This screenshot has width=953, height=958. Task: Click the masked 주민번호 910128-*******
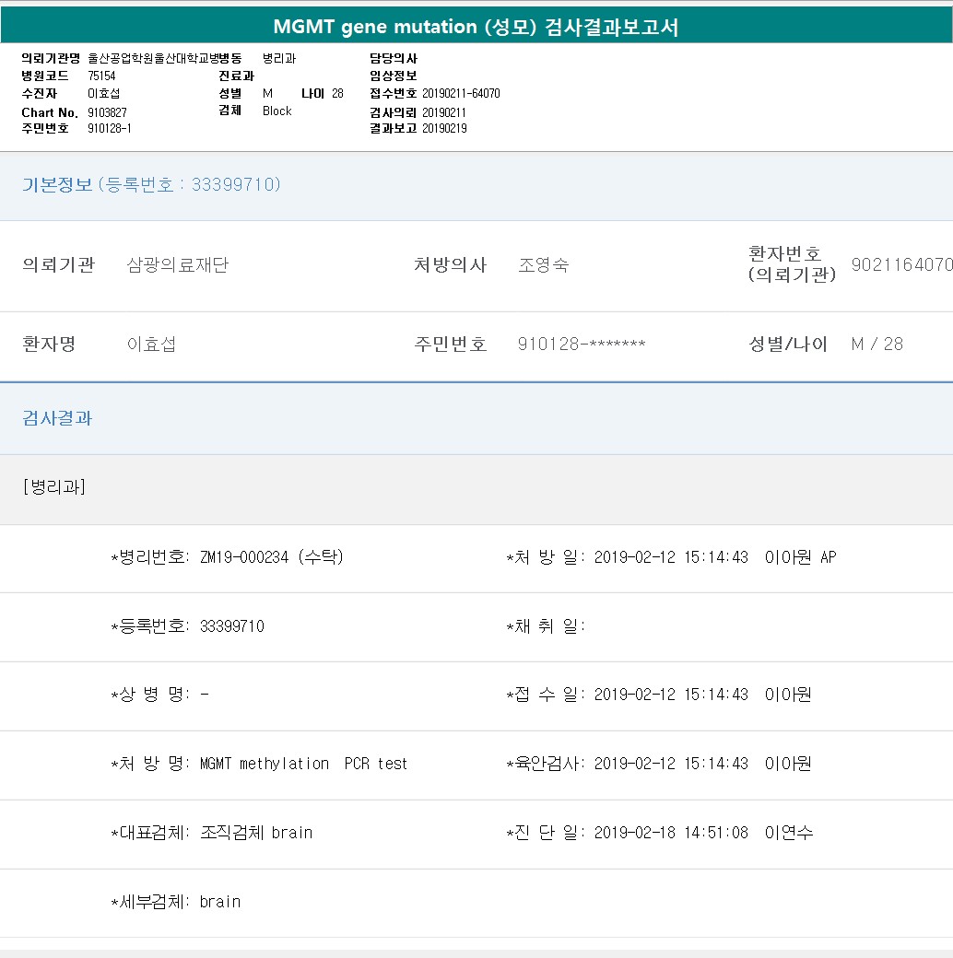pyautogui.click(x=581, y=345)
